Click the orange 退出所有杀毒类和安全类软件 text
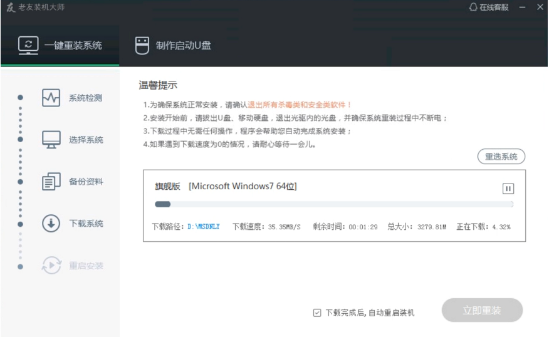549x337 pixels. click(300, 105)
